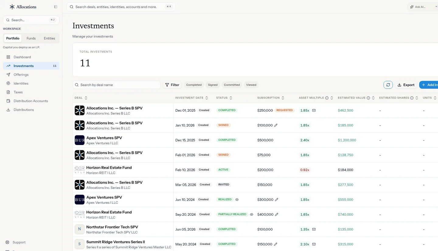The height and width of the screenshot is (251, 438).
Task: Click the edit pencil beside $100,000 for Jan 10, 2026
Action: point(276,125)
